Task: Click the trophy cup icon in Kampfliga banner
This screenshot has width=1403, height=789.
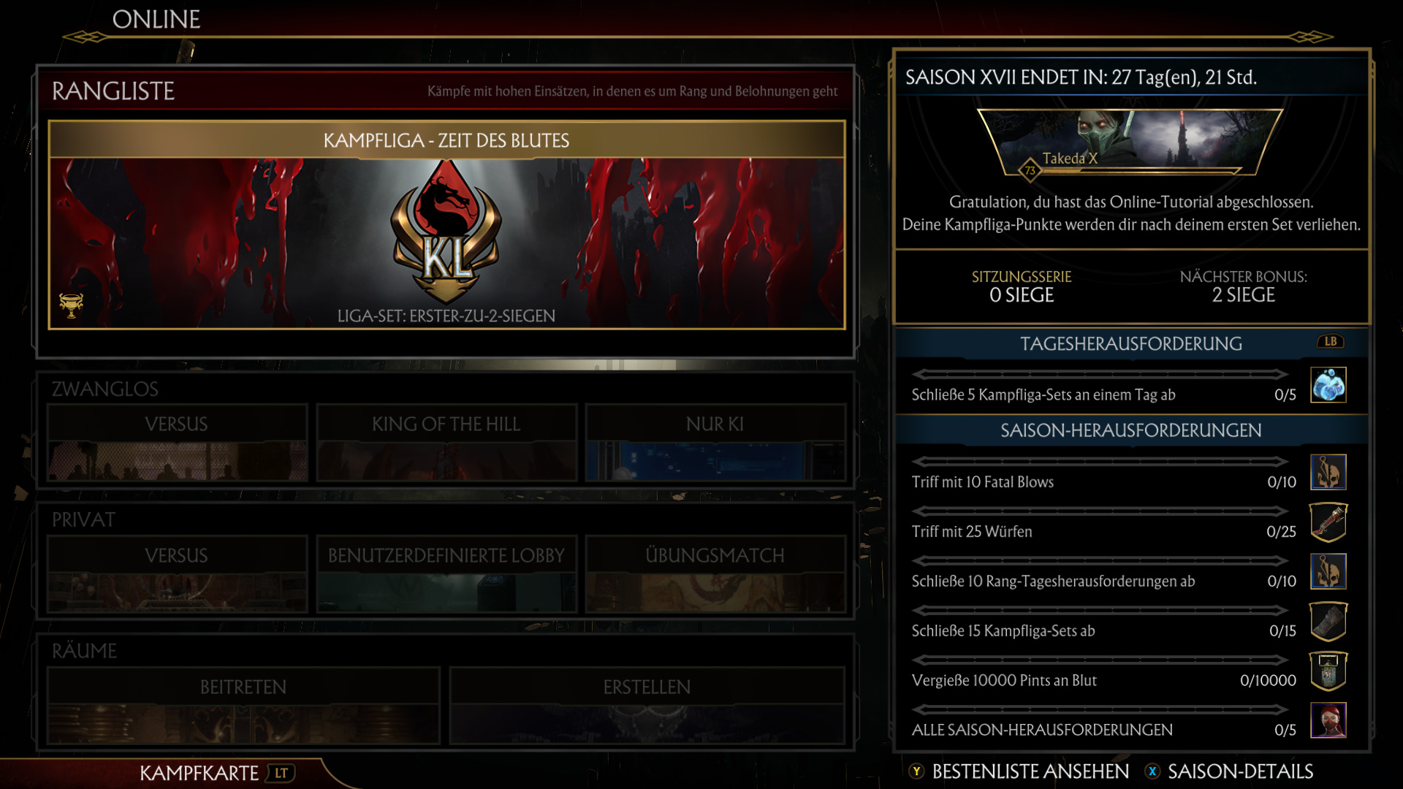Action: 71,305
